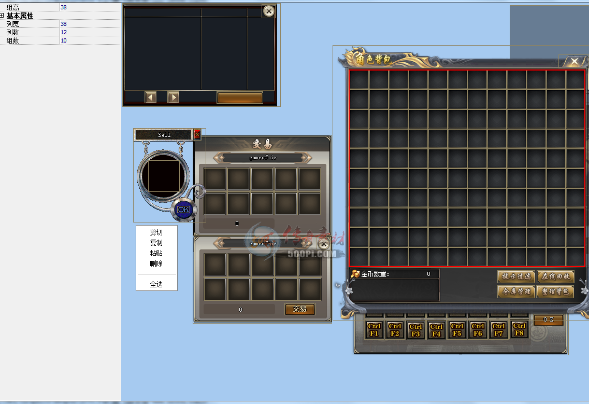Edit the 列宽 value 38
589x404 pixels.
(x=90, y=24)
